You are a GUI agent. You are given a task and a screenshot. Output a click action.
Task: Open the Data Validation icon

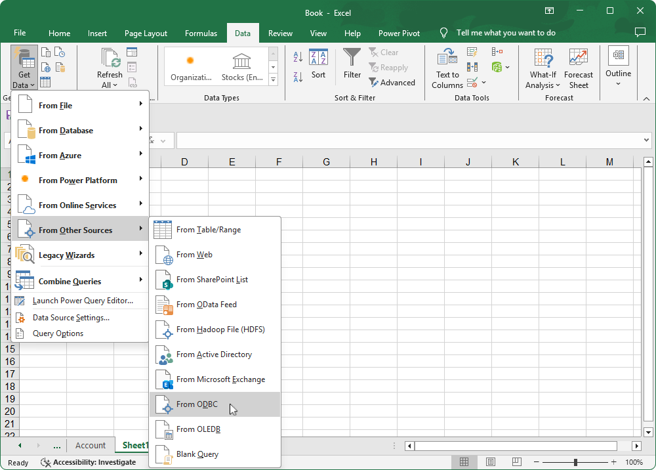[473, 82]
